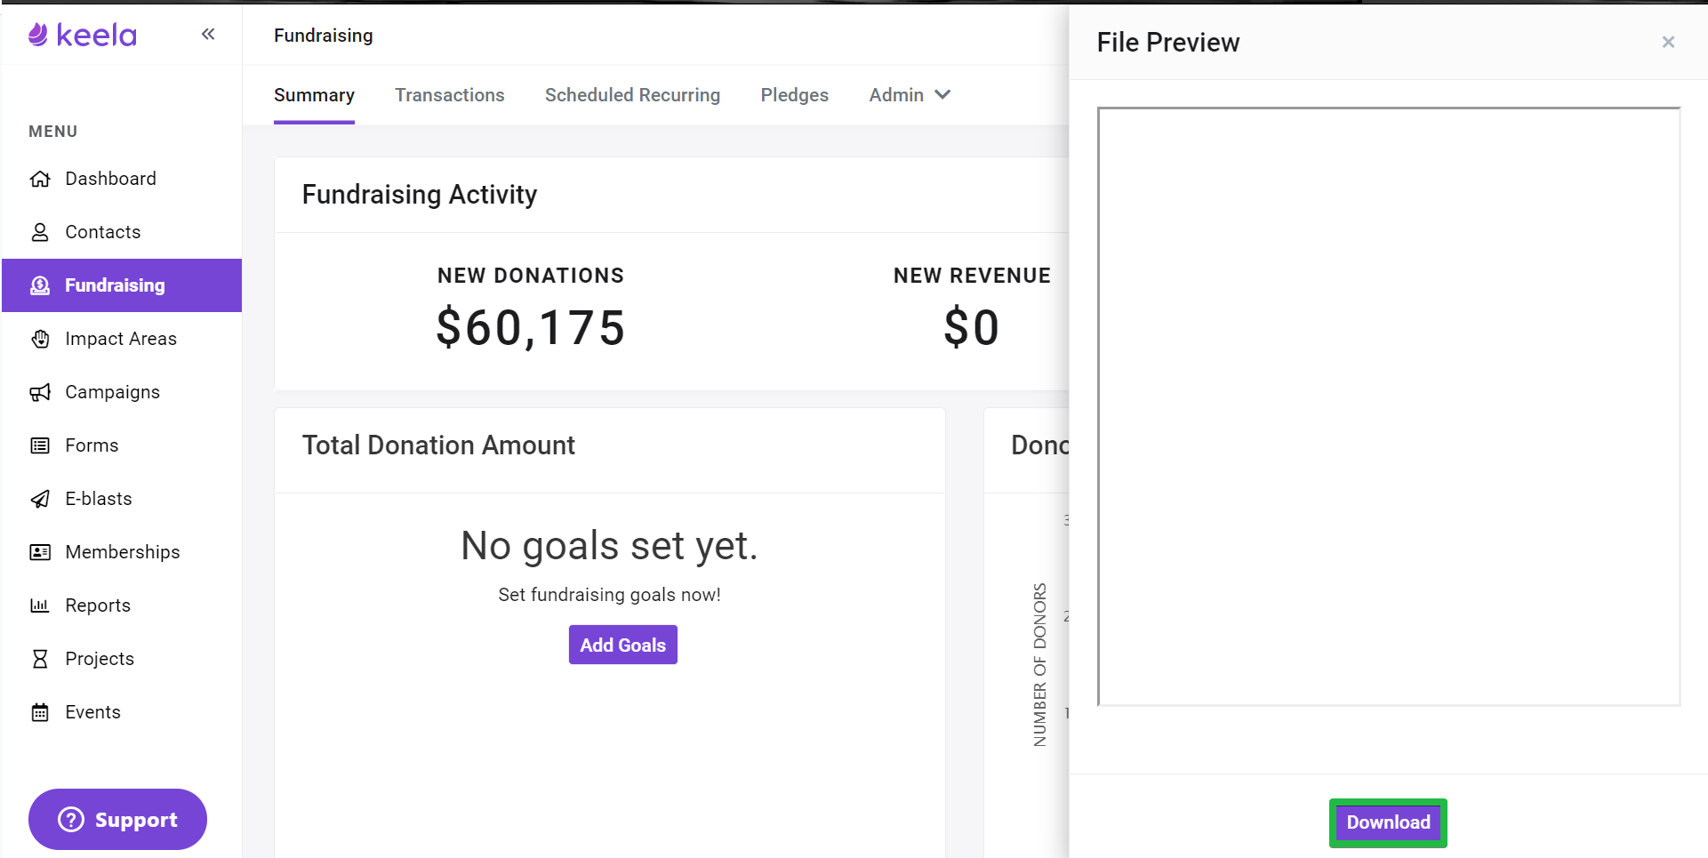Click the Campaigns megaphone icon

(x=40, y=392)
